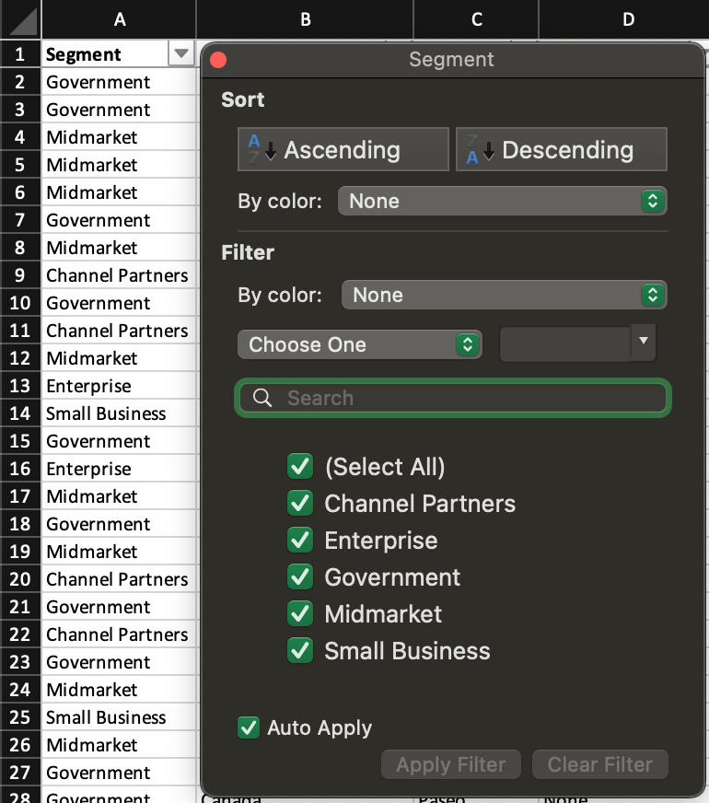The height and width of the screenshot is (803, 709).
Task: Click the Search field in filter panel
Action: click(453, 398)
